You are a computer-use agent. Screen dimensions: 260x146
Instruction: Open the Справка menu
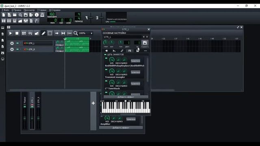point(55,10)
